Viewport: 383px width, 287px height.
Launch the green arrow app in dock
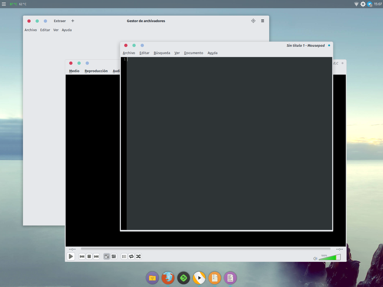coord(184,278)
